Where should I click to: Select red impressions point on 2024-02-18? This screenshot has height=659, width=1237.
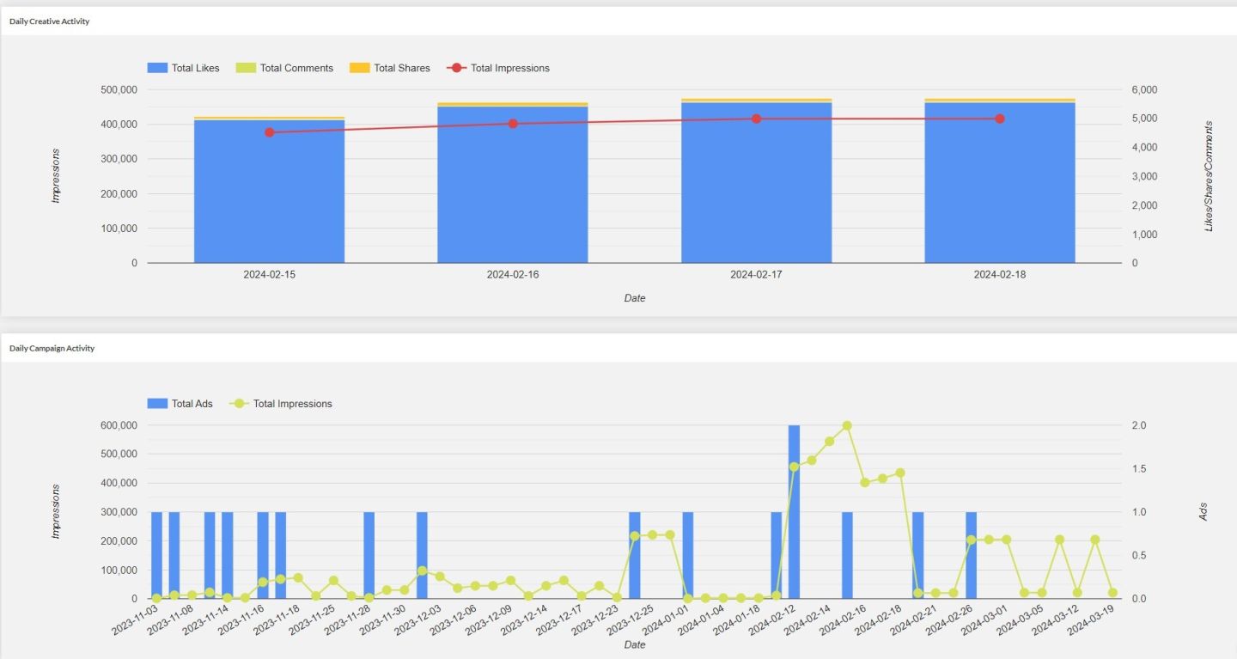(1000, 119)
